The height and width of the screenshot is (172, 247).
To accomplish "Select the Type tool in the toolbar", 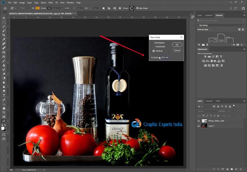I will coord(4,95).
